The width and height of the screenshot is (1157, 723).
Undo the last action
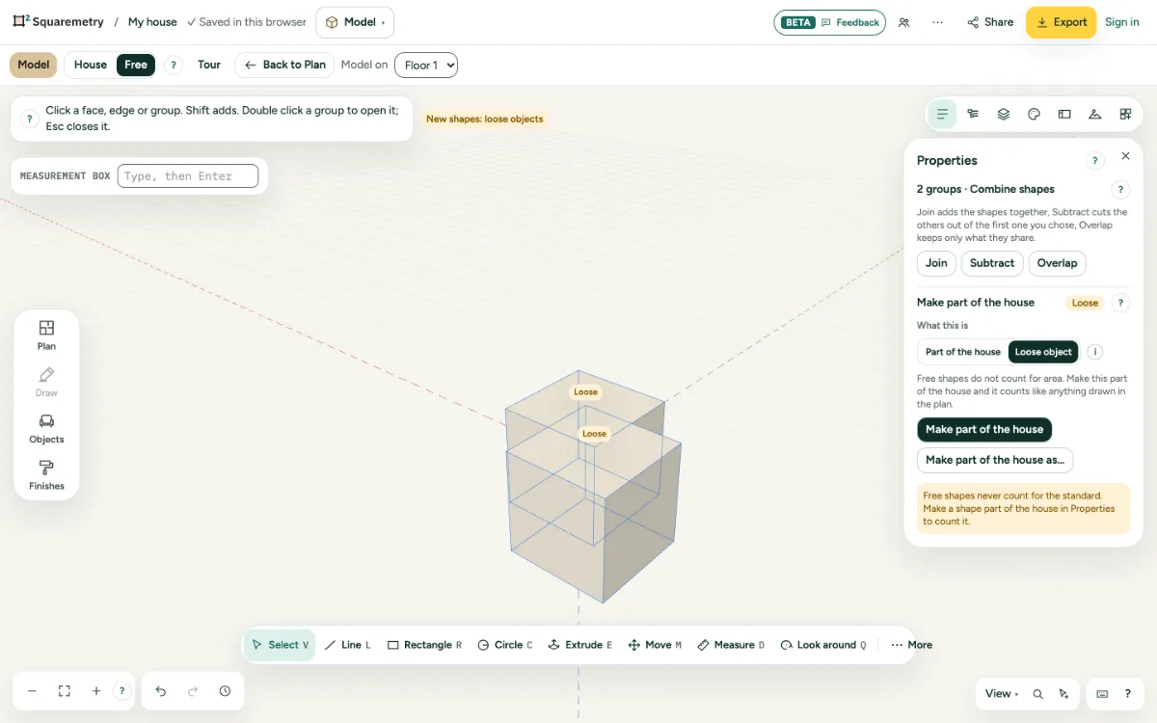pos(161,691)
